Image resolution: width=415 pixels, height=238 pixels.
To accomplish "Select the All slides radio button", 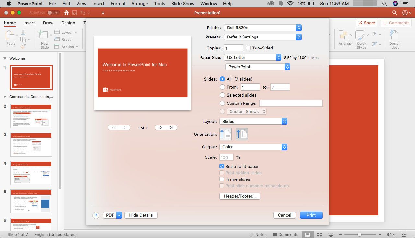I will pyautogui.click(x=222, y=79).
